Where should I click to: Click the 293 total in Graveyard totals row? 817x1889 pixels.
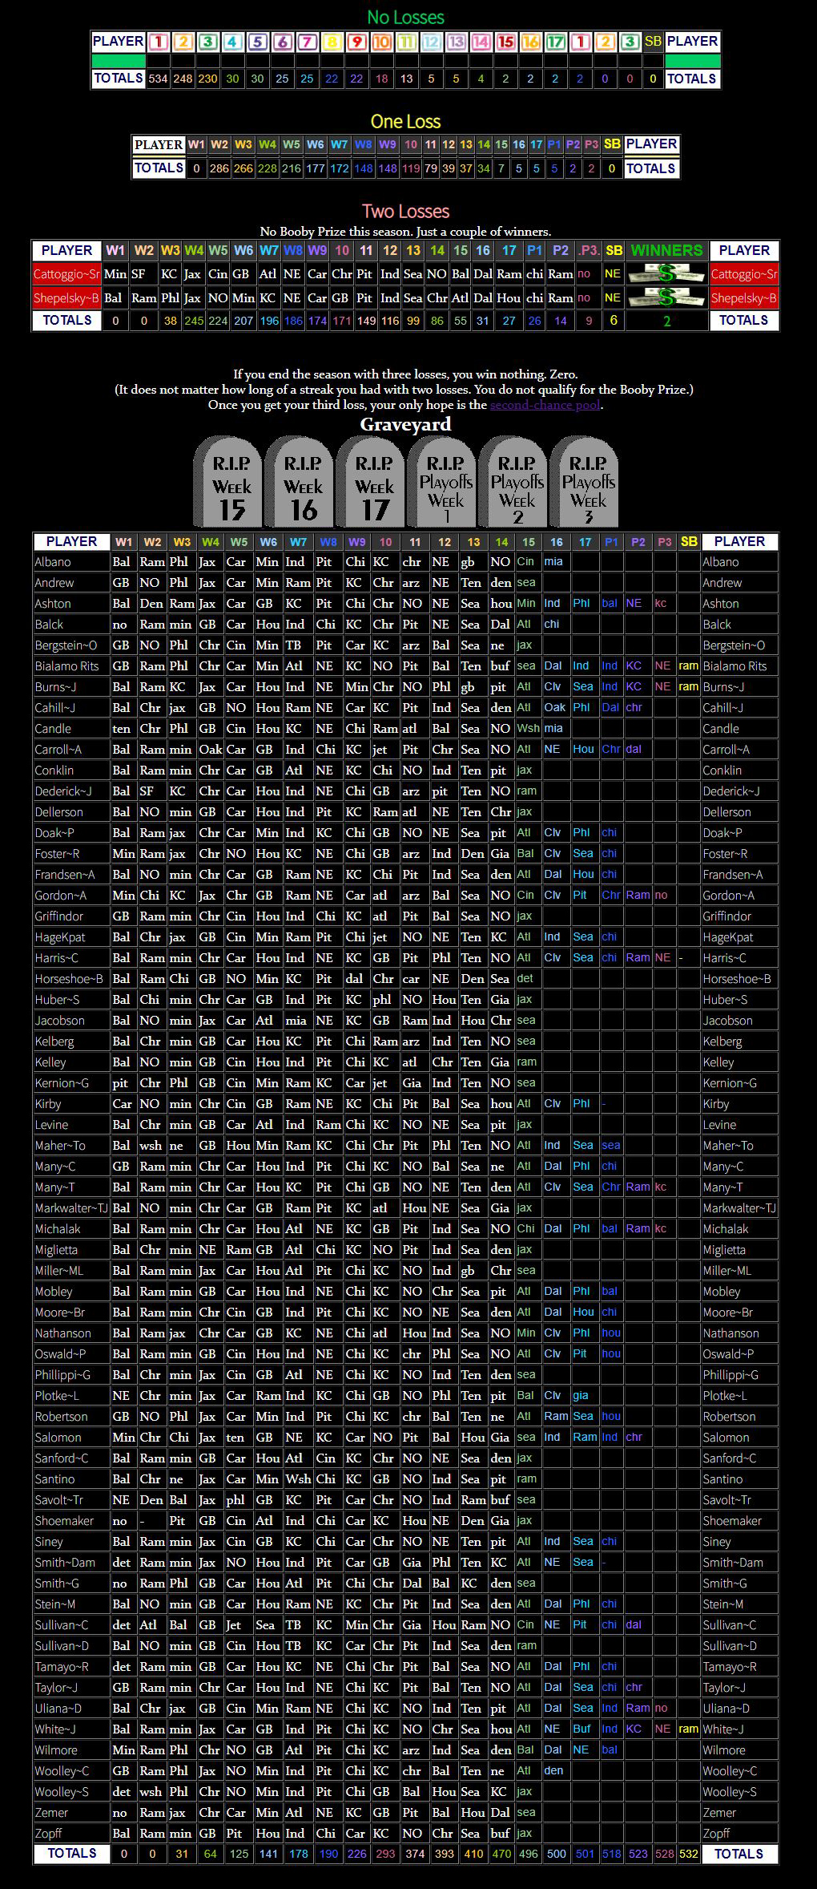(x=385, y=1854)
